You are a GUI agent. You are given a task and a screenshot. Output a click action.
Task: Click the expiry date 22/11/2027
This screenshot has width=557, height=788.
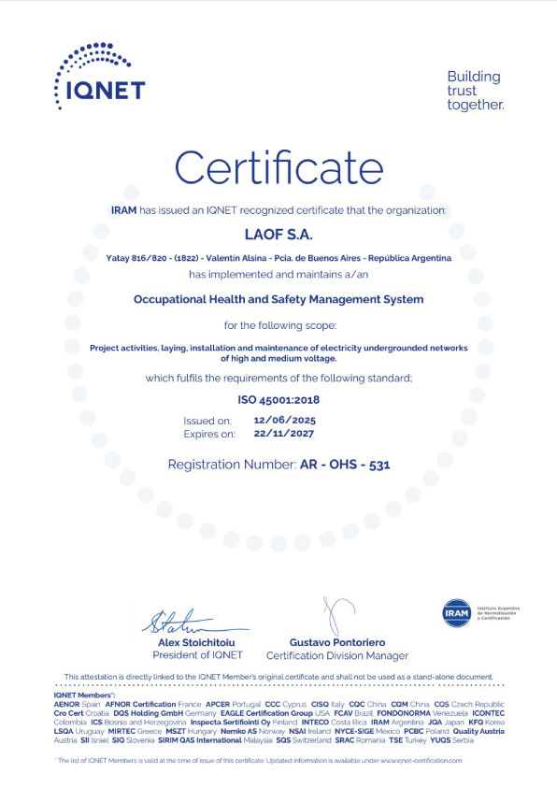click(284, 433)
